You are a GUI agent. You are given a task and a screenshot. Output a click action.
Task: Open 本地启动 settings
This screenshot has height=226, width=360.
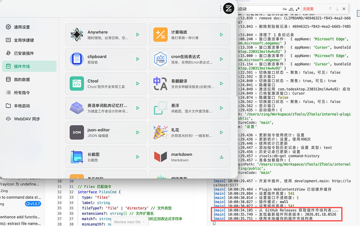click(29, 106)
